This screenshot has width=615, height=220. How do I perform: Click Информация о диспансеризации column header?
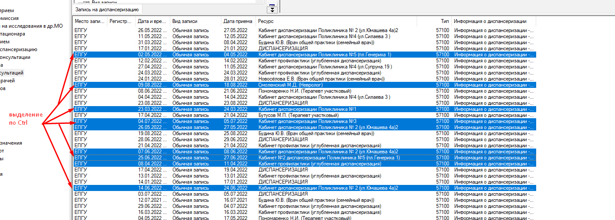tap(494, 21)
